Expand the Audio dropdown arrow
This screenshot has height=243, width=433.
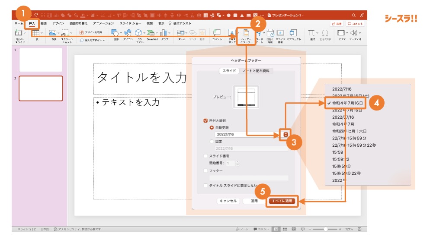click(359, 33)
